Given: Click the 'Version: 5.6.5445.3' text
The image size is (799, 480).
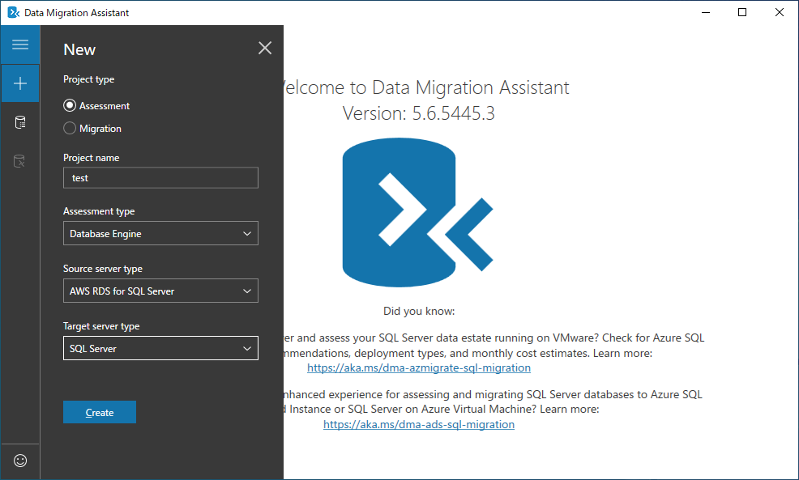Looking at the screenshot, I should [x=418, y=113].
